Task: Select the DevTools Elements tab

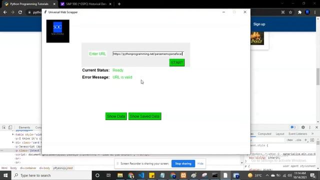Action: click(x=24, y=127)
